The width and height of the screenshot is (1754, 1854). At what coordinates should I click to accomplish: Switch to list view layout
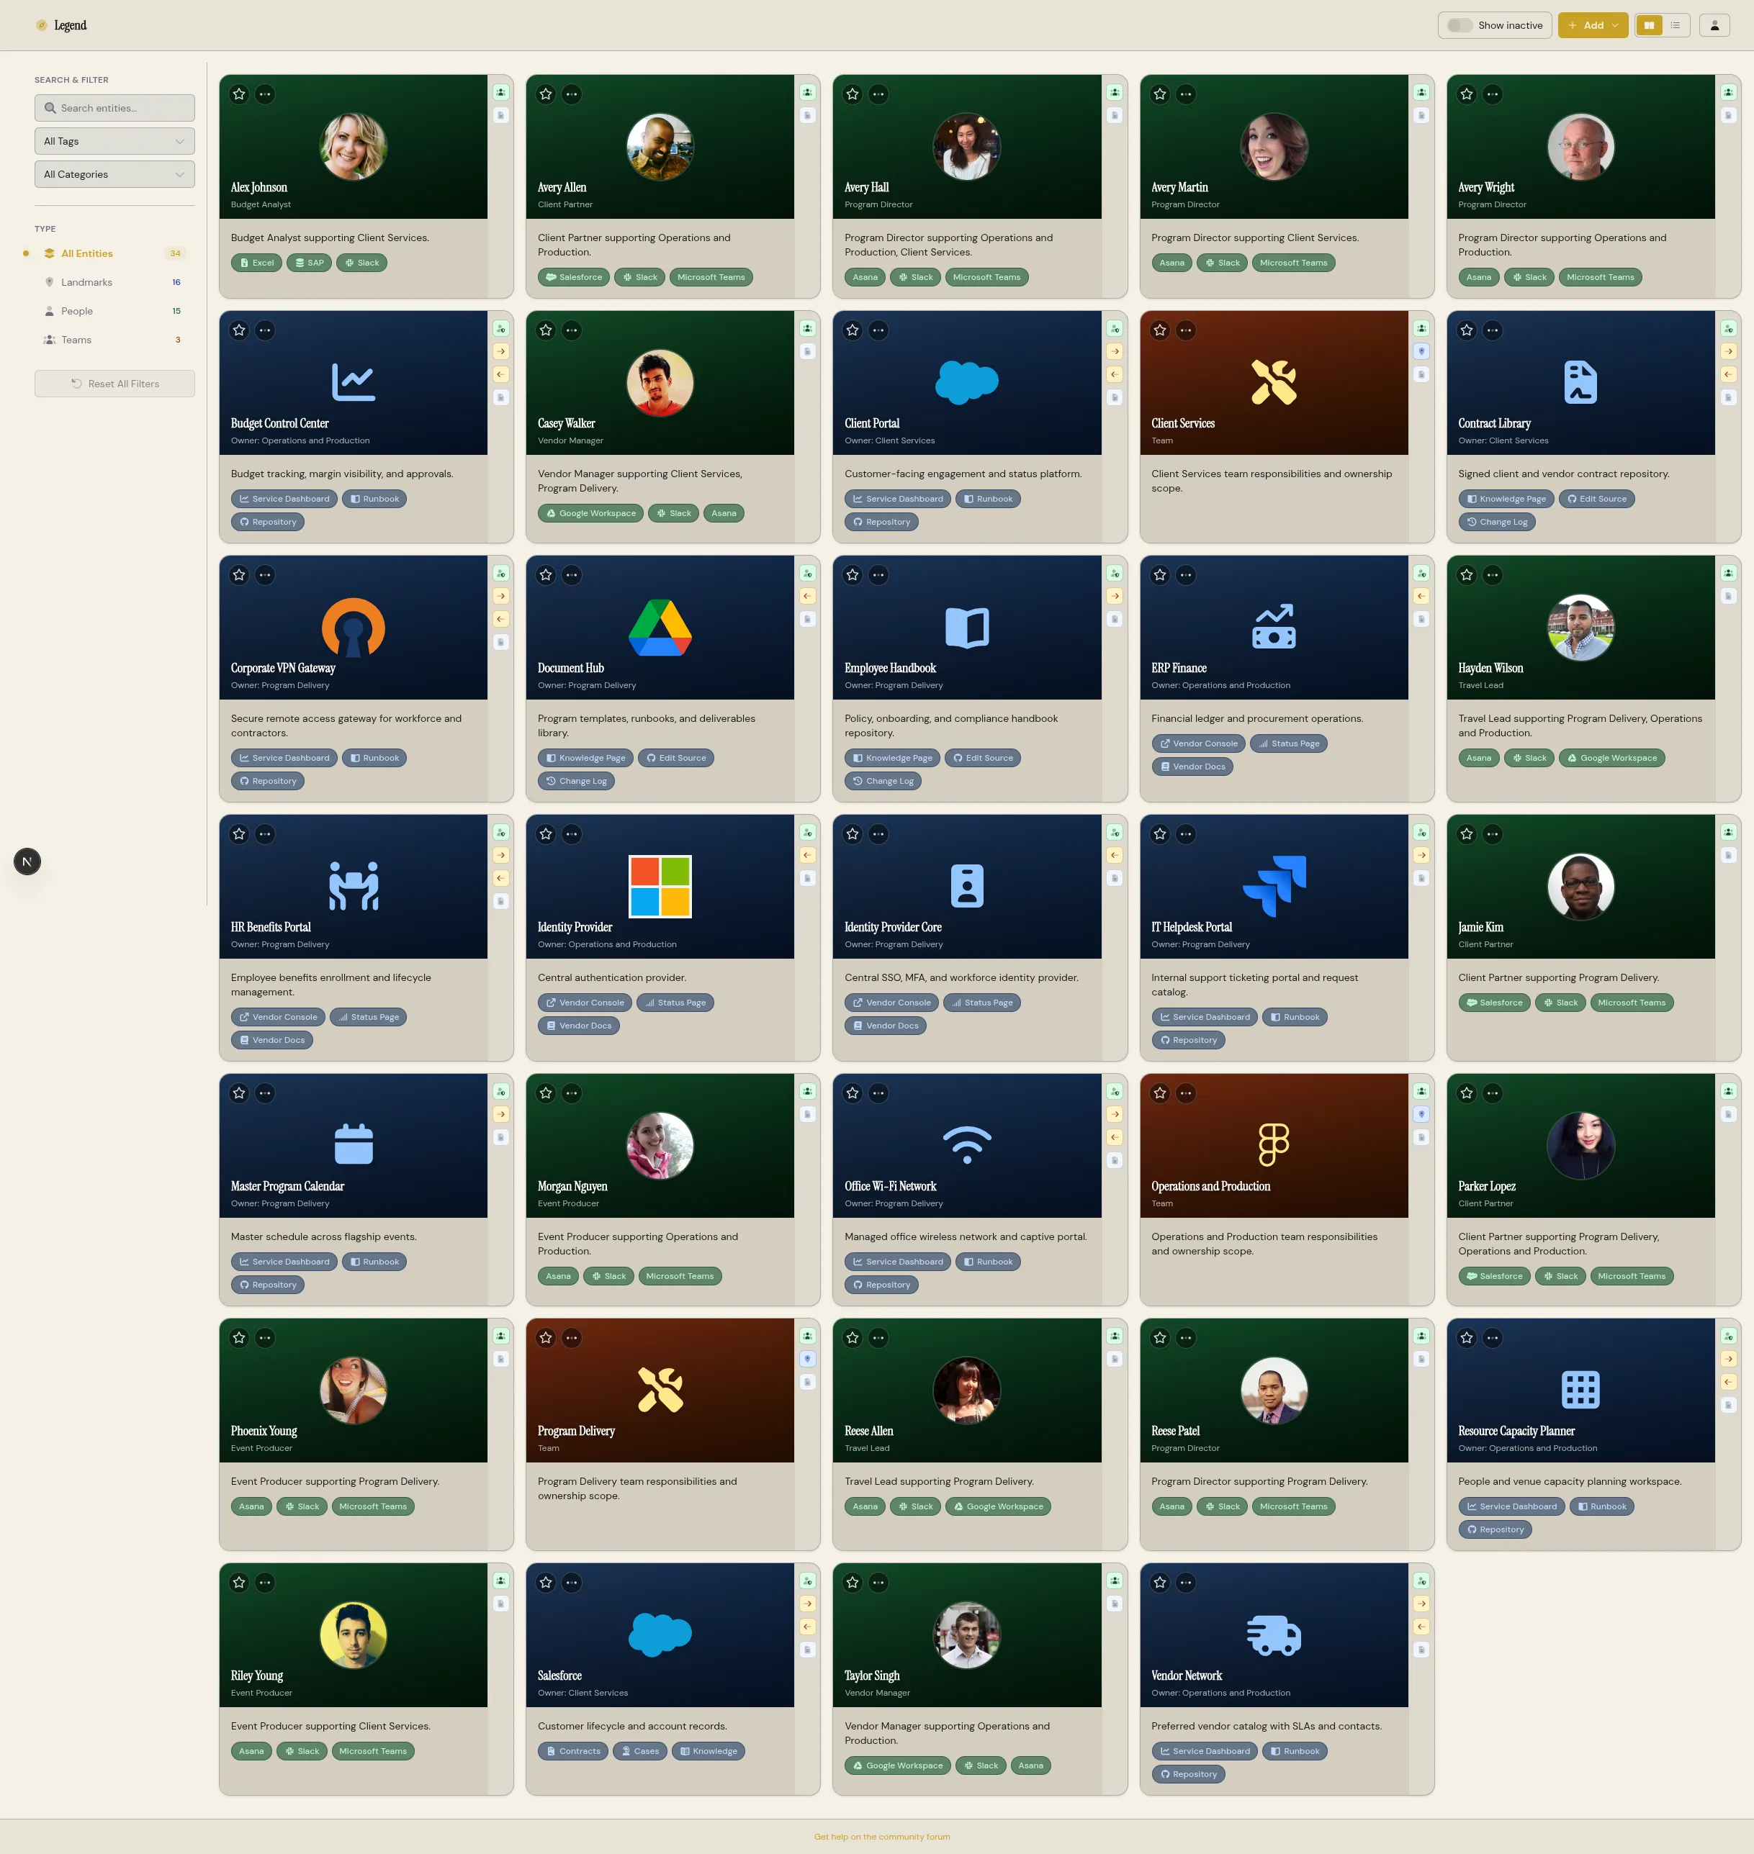[1676, 25]
